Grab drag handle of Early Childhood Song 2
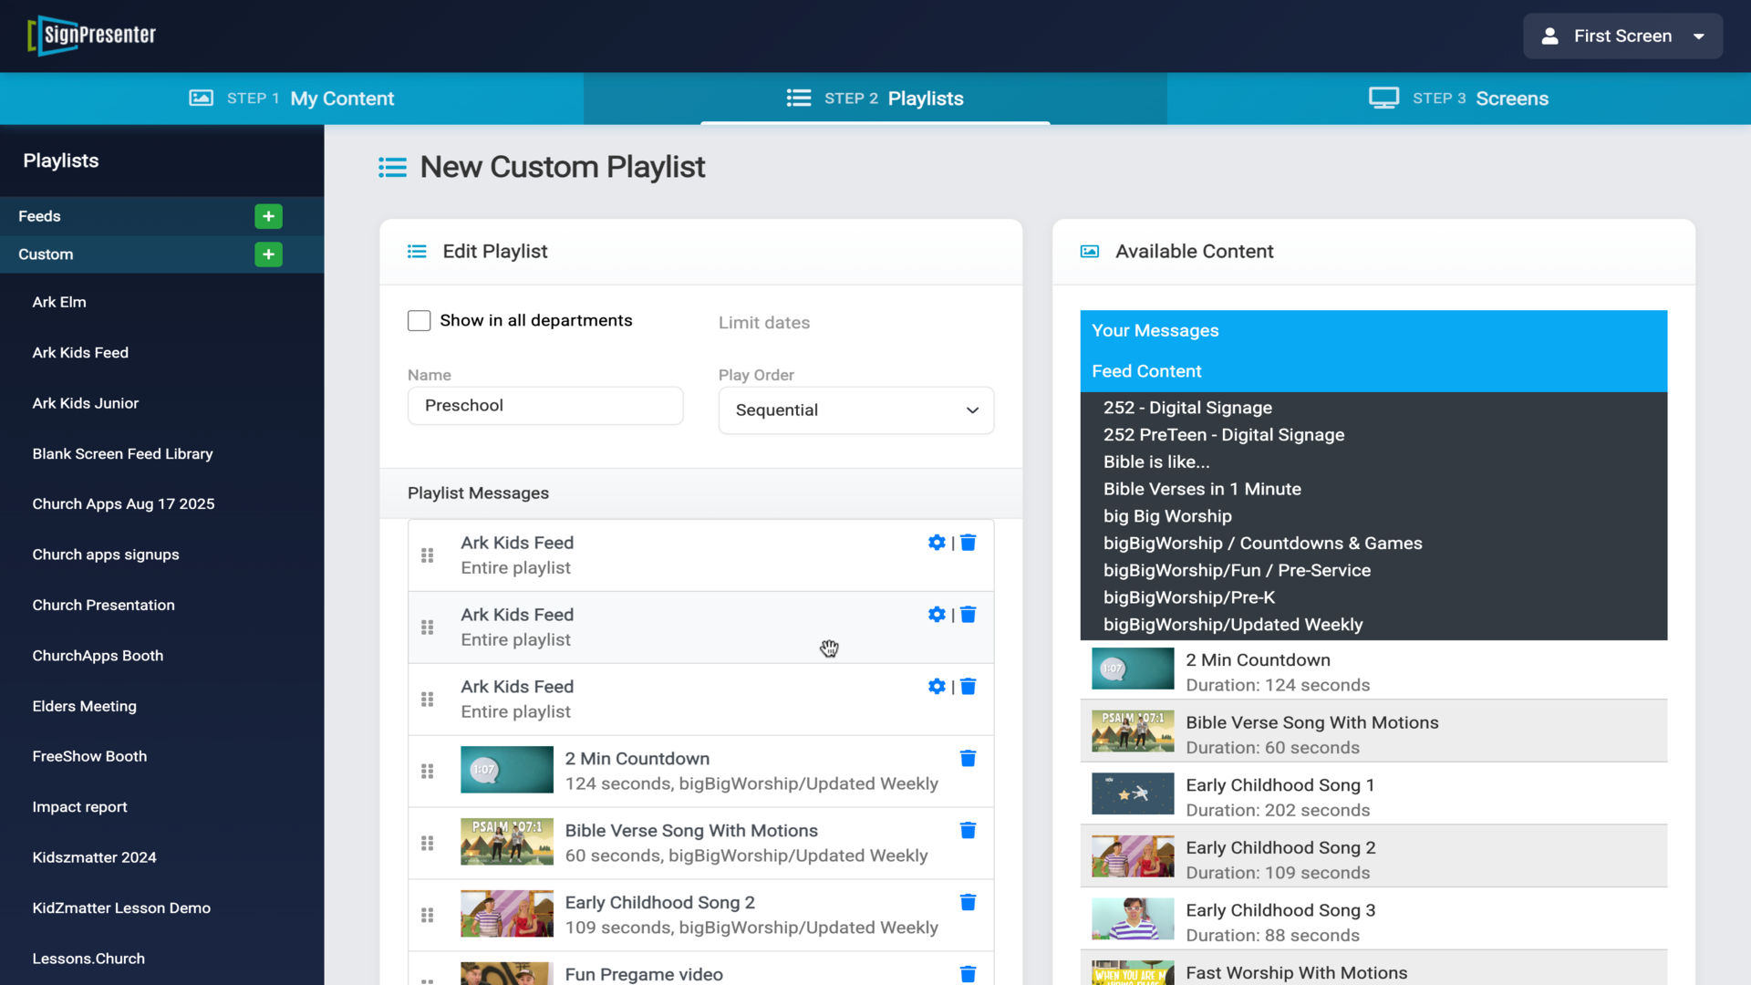 coord(427,915)
